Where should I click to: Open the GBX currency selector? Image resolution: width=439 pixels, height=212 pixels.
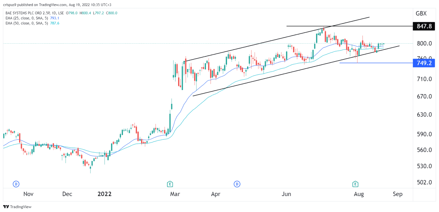click(x=421, y=13)
